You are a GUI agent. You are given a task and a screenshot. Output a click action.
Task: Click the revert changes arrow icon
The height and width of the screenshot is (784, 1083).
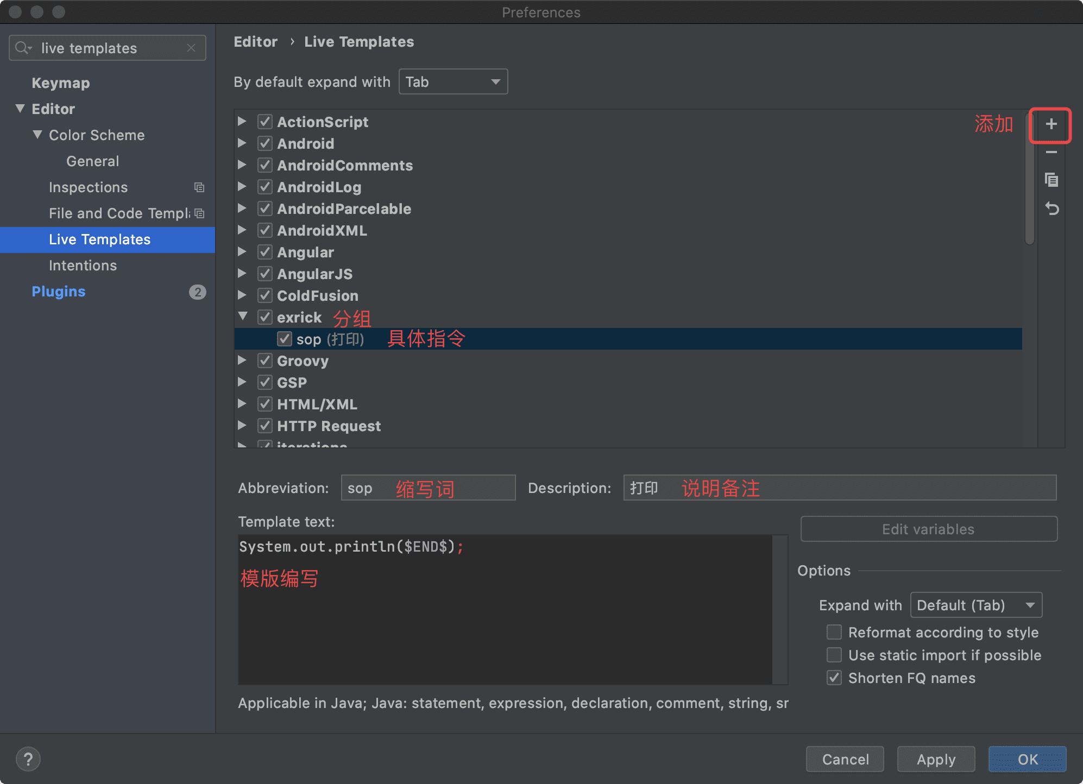point(1051,208)
